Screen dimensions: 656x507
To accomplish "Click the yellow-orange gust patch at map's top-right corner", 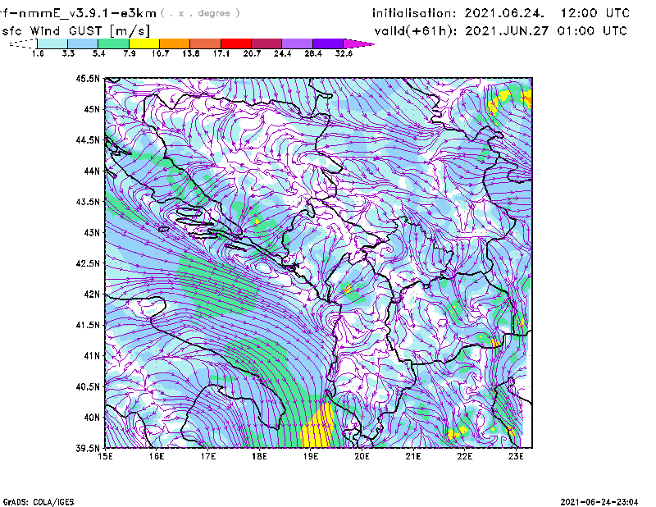I will coord(526,98).
